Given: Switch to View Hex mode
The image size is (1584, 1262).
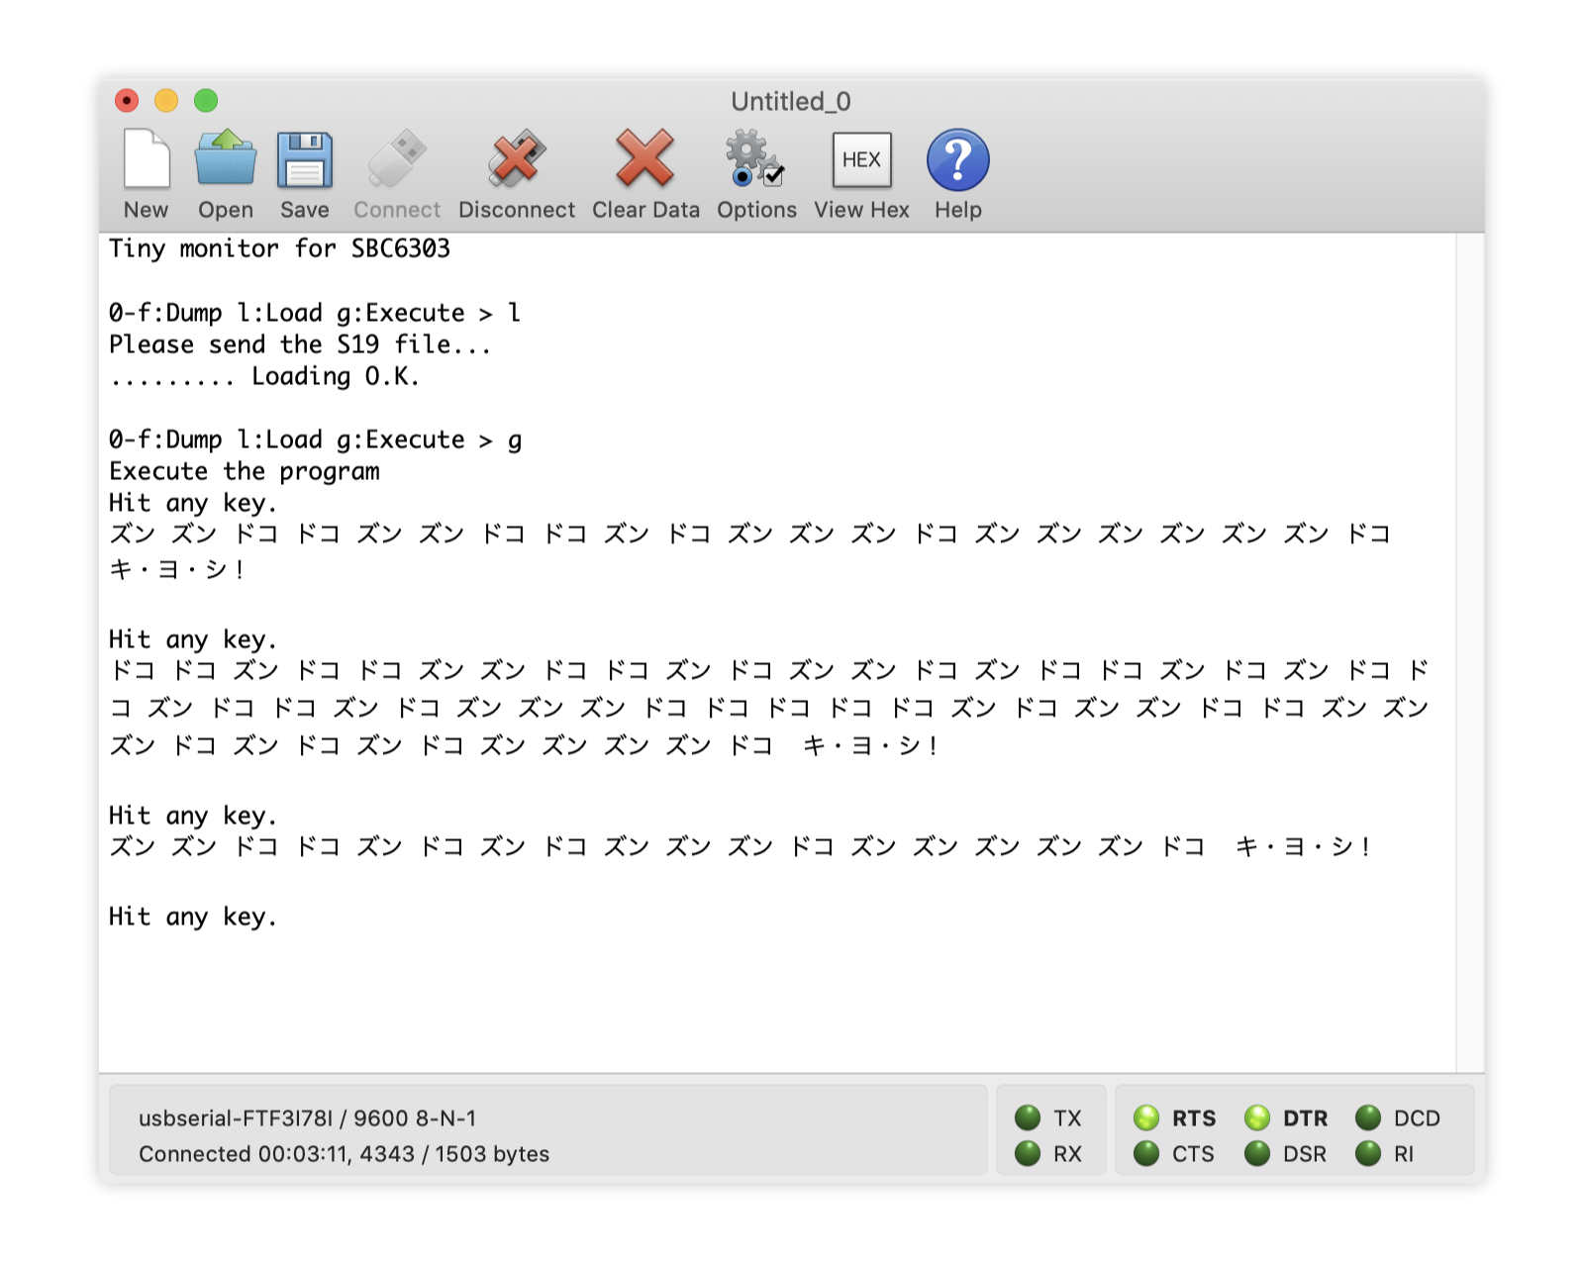Looking at the screenshot, I should [861, 160].
